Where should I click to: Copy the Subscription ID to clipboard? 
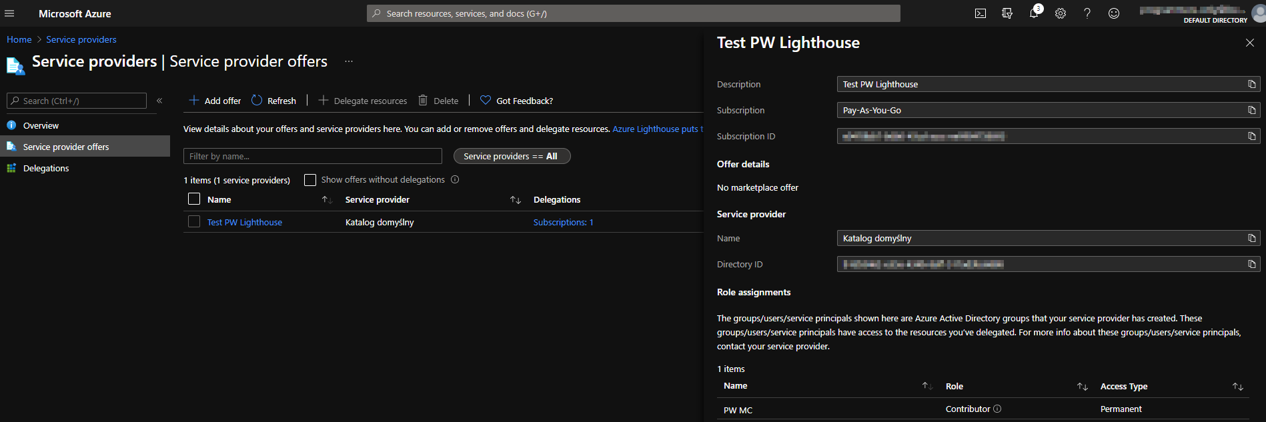point(1251,136)
